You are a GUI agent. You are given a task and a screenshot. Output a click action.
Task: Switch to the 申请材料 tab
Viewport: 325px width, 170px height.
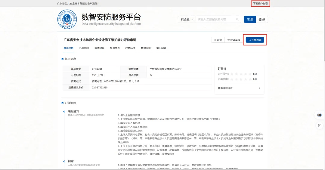pos(100,48)
